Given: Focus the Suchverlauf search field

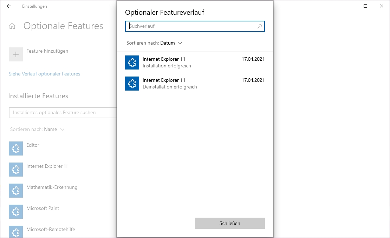Looking at the screenshot, I should tap(191, 26).
